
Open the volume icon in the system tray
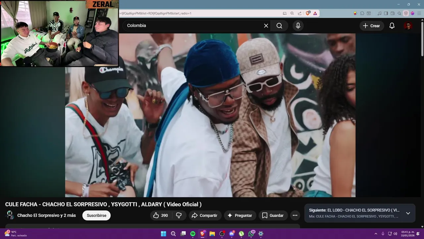click(x=395, y=234)
